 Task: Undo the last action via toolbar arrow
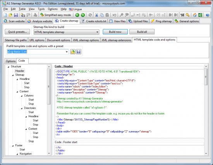pyautogui.click(x=114, y=15)
